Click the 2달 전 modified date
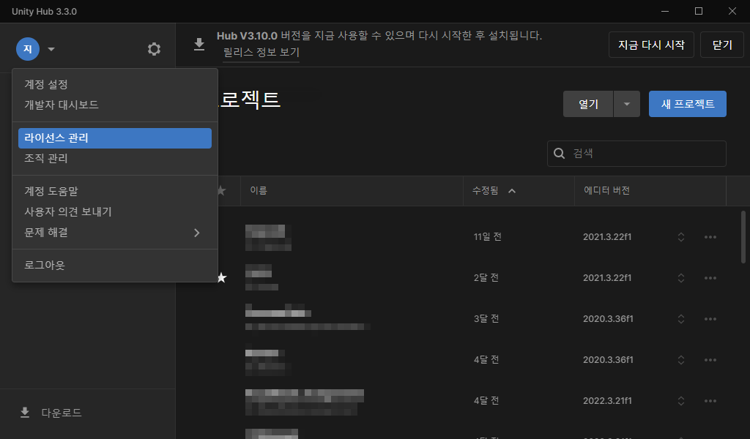Image resolution: width=750 pixels, height=439 pixels. 486,278
